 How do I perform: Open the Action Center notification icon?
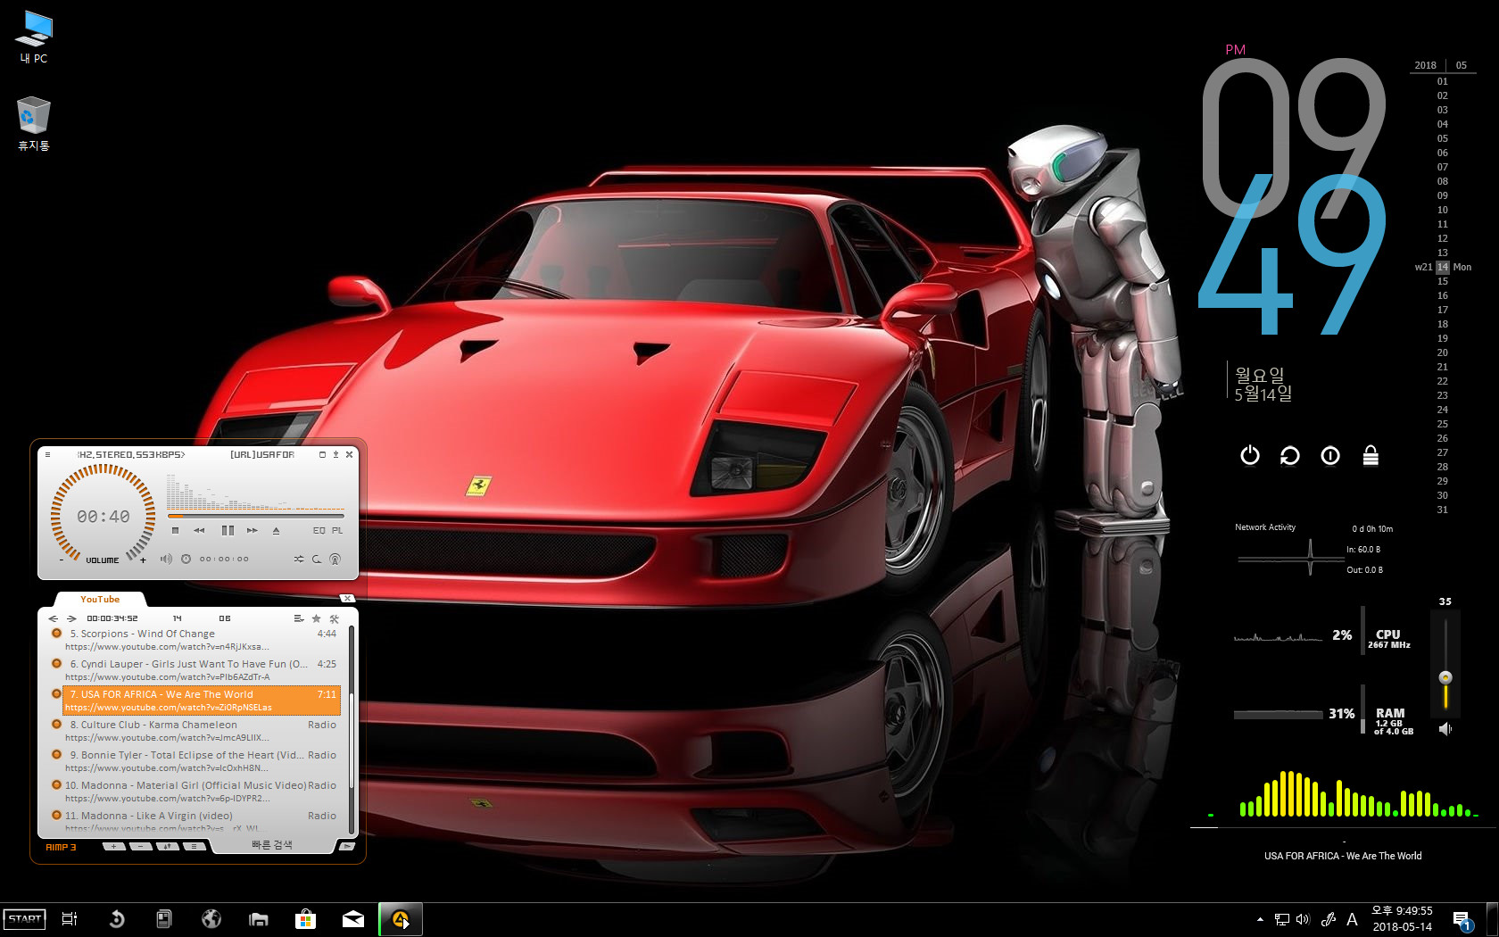1462,920
